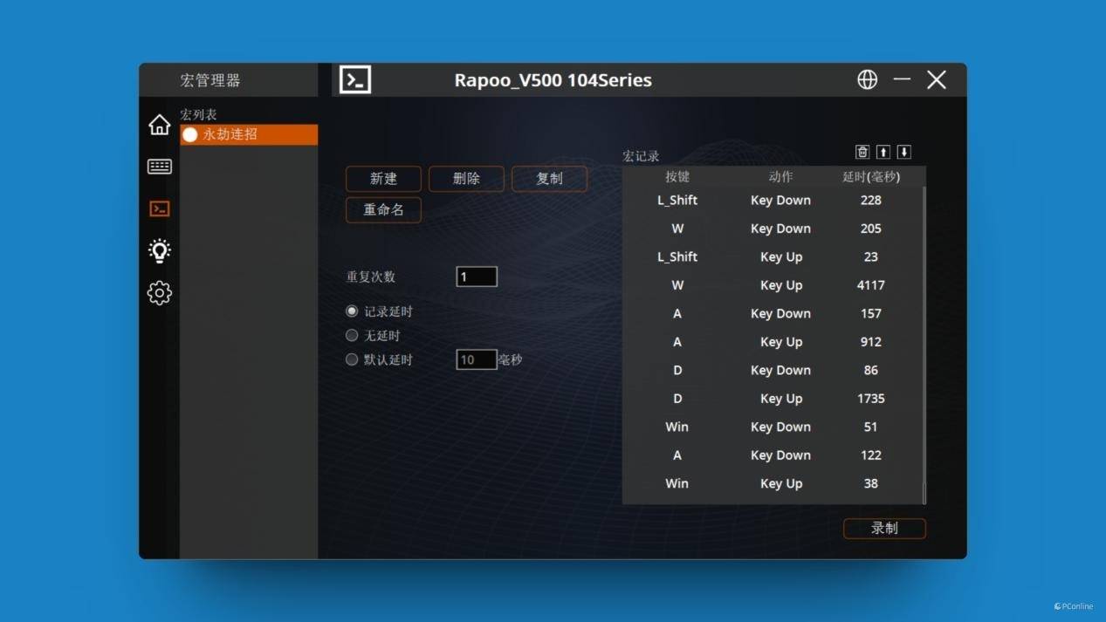Select the L_Shift Key Down 228 row

[773, 200]
